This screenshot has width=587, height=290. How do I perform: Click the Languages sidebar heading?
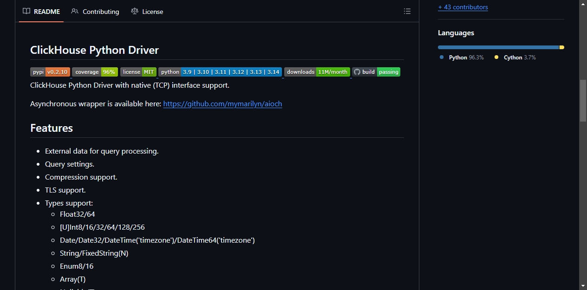coord(456,33)
